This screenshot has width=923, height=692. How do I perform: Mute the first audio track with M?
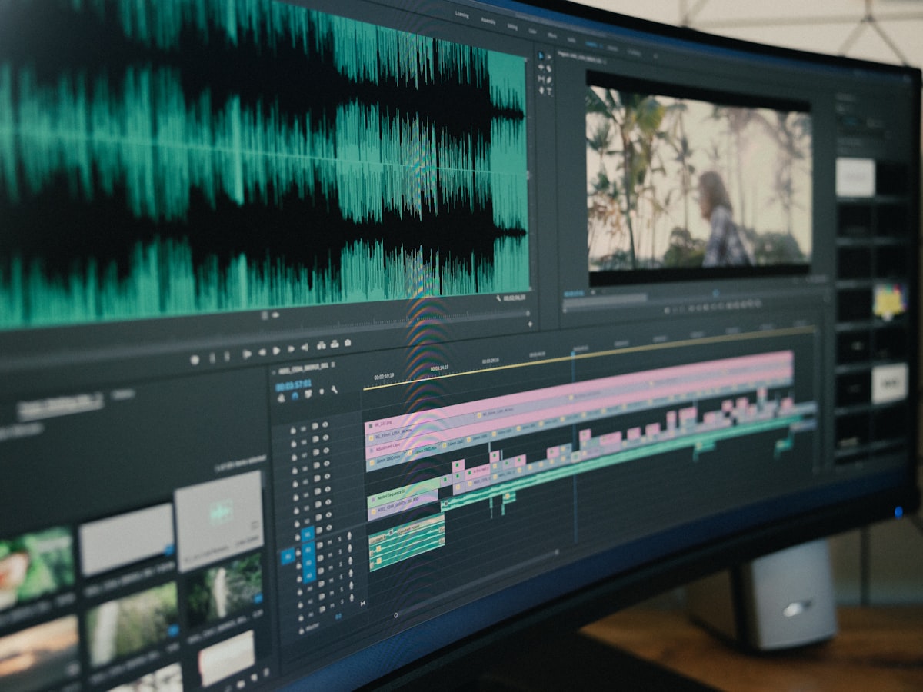(x=329, y=541)
